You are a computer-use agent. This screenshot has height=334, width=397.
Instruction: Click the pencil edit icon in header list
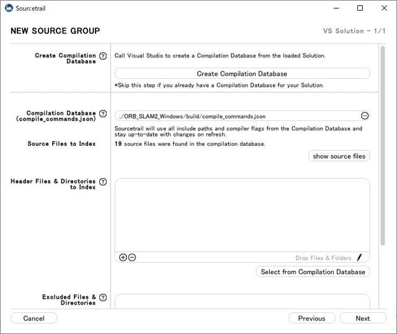tap(359, 258)
